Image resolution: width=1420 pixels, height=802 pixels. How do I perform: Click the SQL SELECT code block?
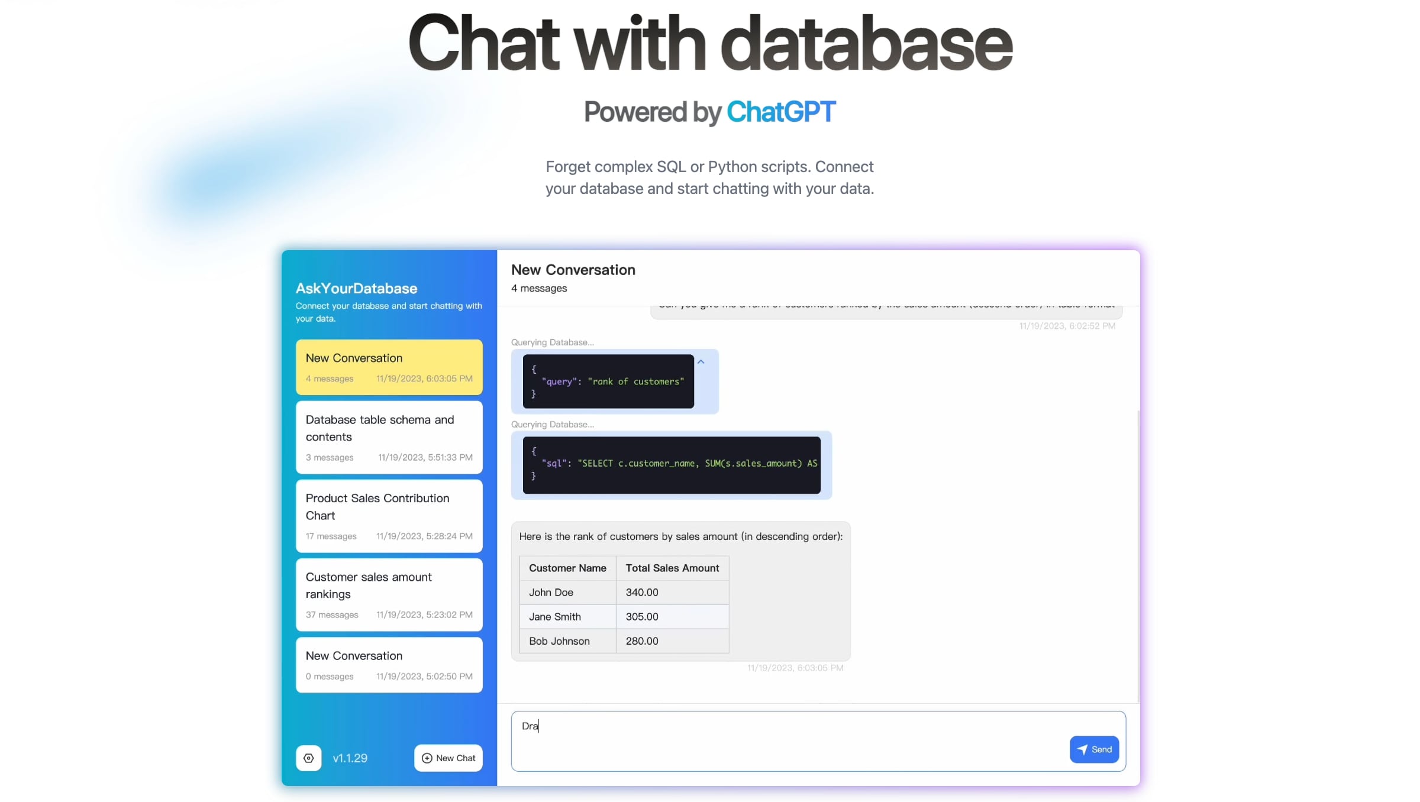point(671,465)
